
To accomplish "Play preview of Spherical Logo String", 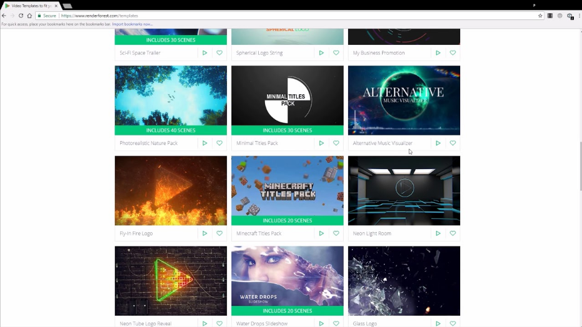I will coord(321,53).
